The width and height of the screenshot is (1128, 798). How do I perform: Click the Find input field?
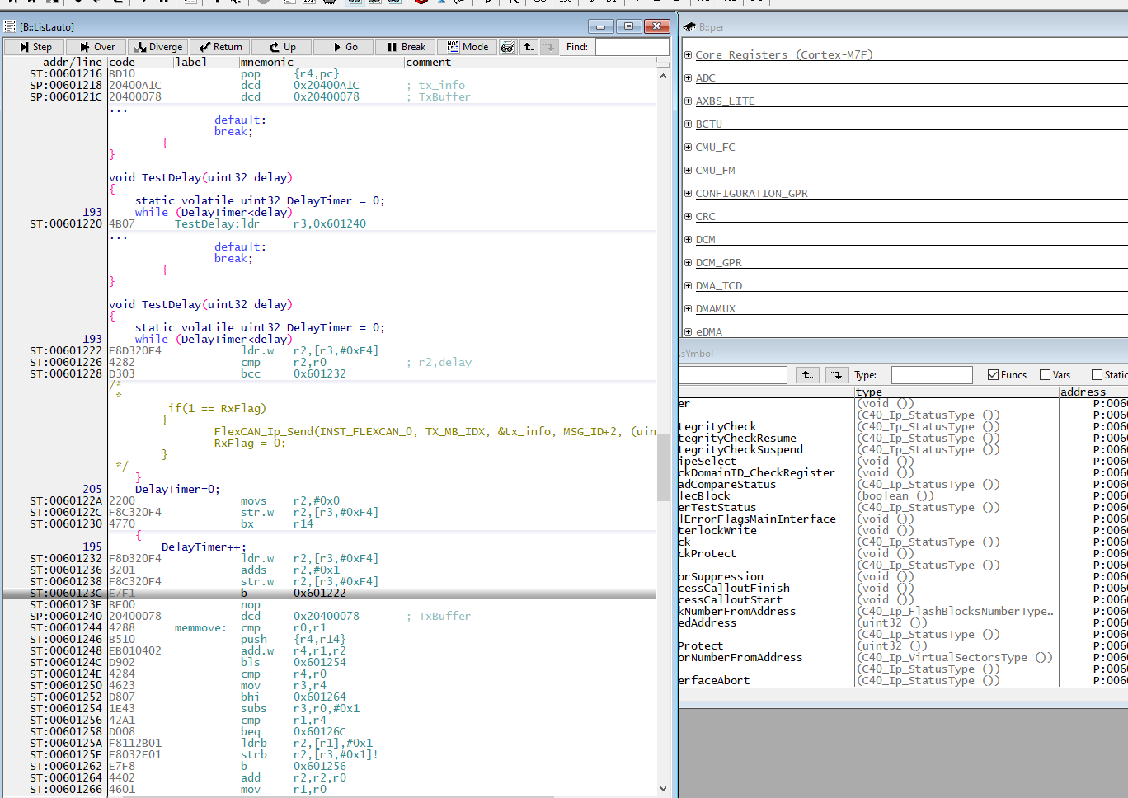(632, 47)
